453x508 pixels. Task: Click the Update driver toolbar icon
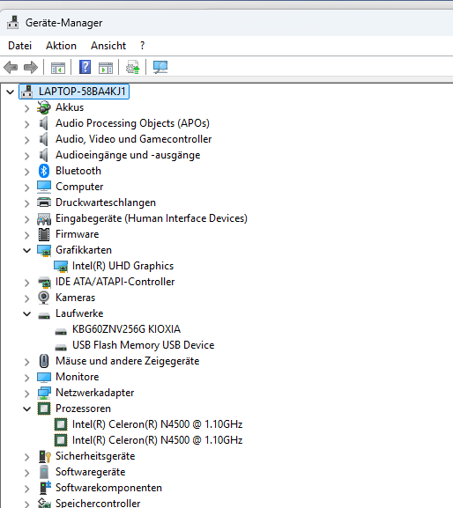click(132, 67)
